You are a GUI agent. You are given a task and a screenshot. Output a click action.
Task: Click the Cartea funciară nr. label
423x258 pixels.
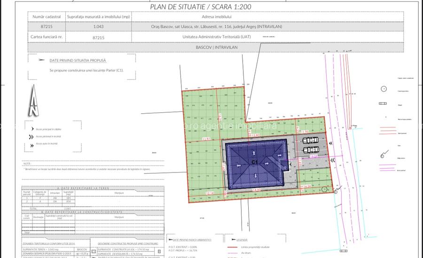point(47,37)
